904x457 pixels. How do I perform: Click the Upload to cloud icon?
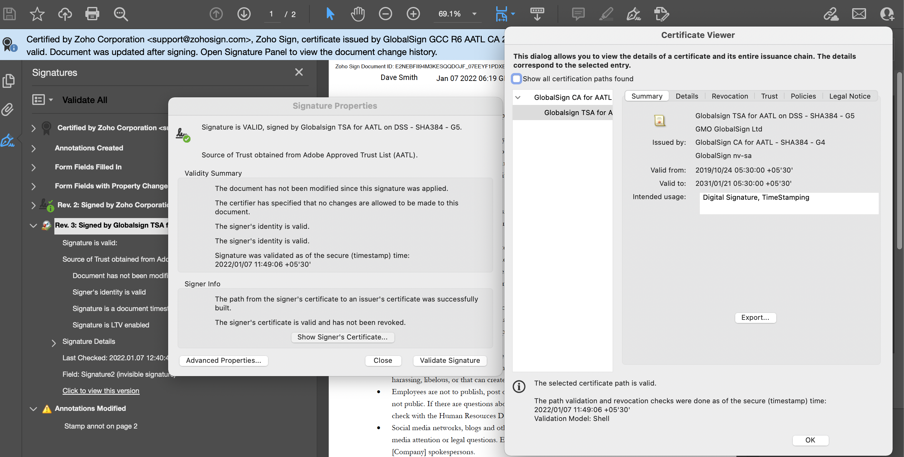pos(64,14)
